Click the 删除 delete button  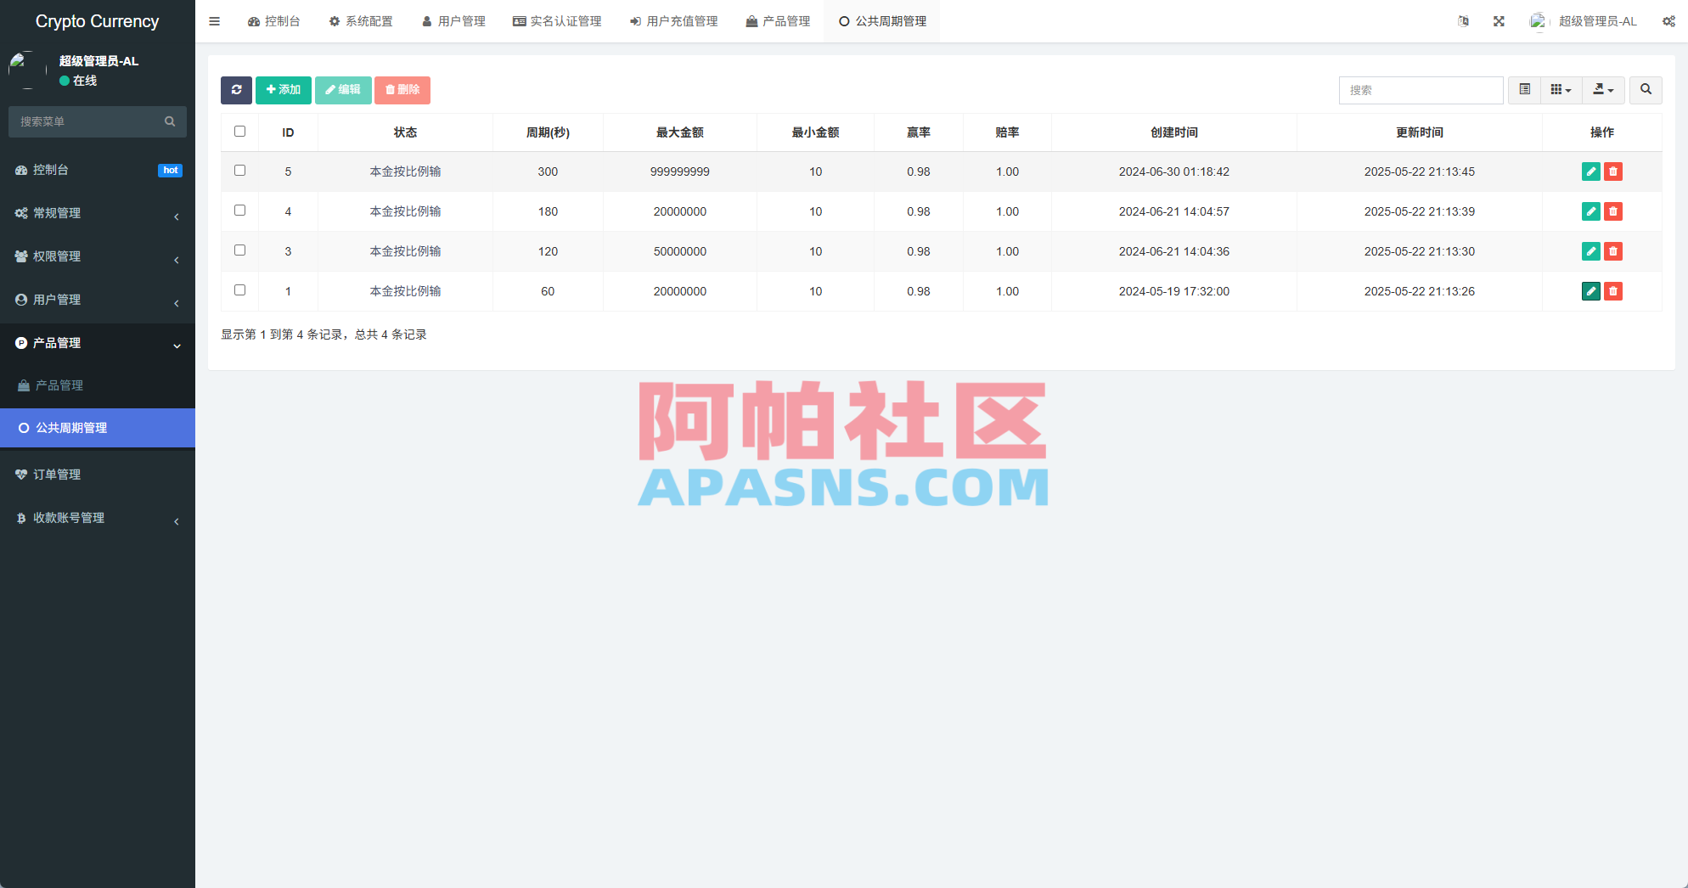pos(402,90)
